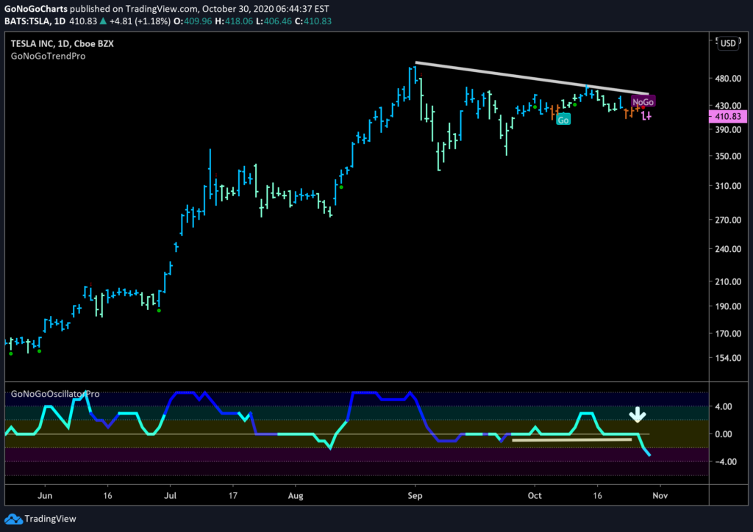Select the cream horizontal line on oscillator

click(572, 439)
